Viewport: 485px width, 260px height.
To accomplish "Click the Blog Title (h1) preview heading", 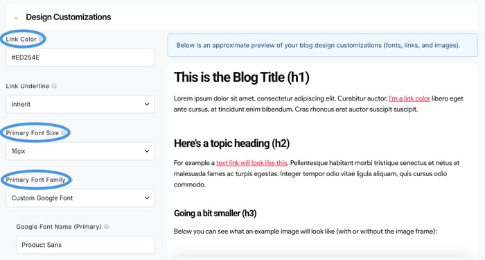I will coord(242,77).
